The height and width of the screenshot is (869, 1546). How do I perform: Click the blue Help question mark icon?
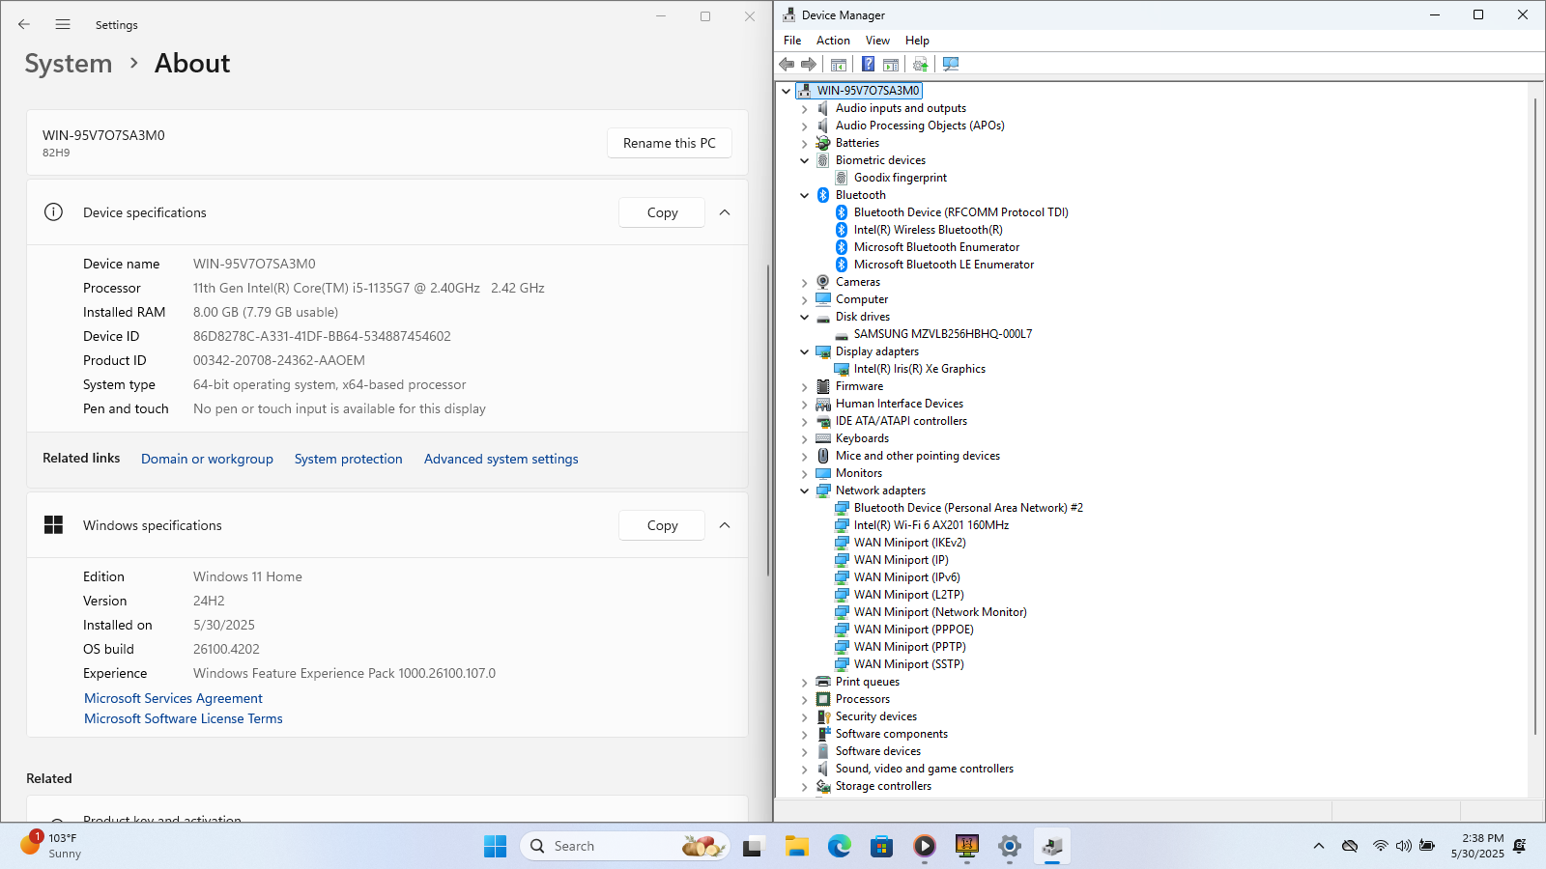(868, 64)
